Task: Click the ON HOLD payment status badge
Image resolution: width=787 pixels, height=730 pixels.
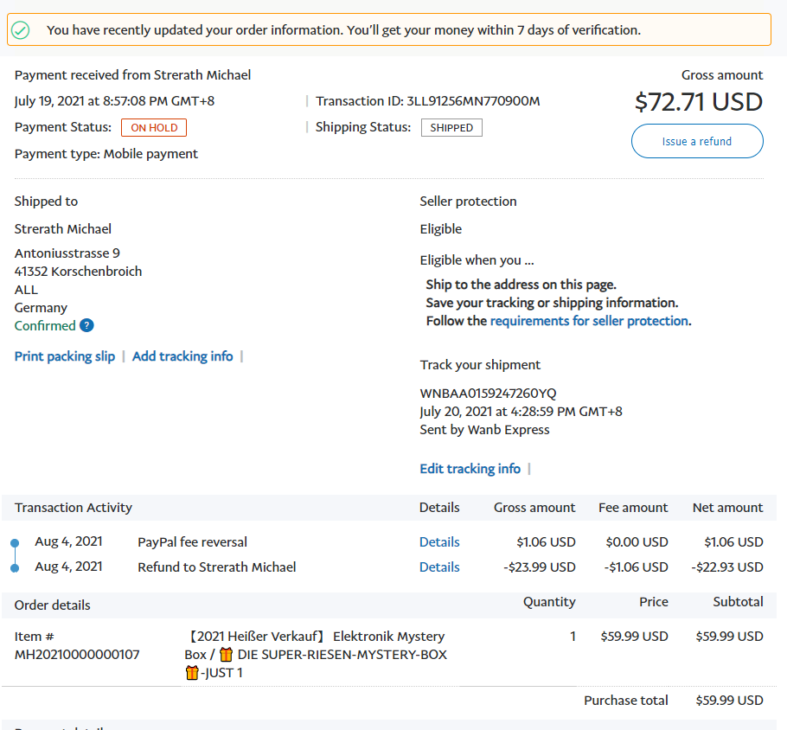Action: (154, 128)
